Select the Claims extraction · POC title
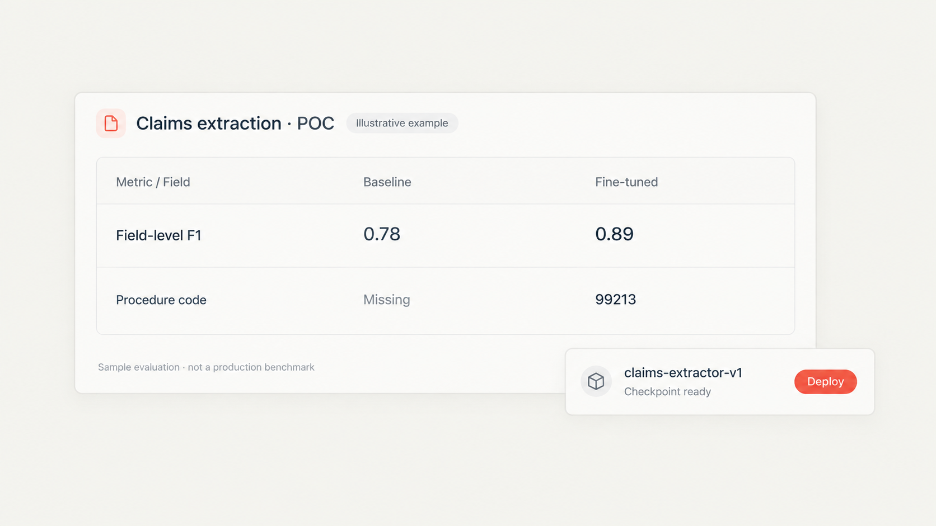 point(235,123)
